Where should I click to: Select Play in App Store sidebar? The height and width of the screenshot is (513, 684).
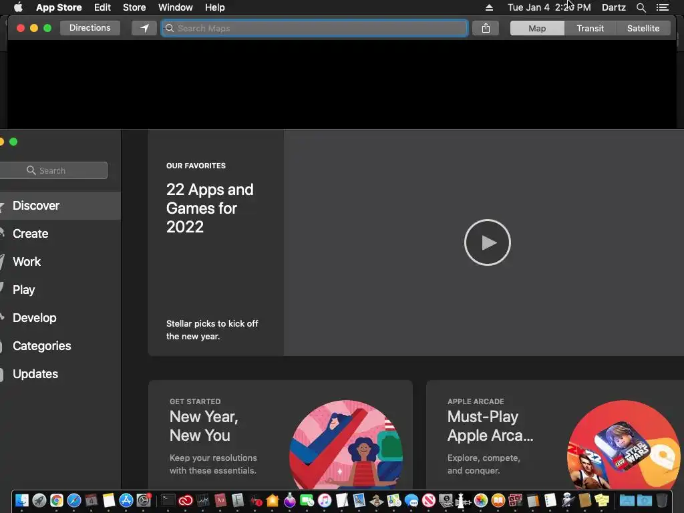60,290
